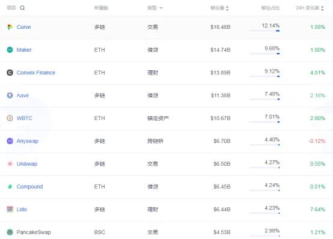Click the 锁仓占比 column header
Image resolution: width=333 pixels, height=239 pixels.
click(x=270, y=8)
